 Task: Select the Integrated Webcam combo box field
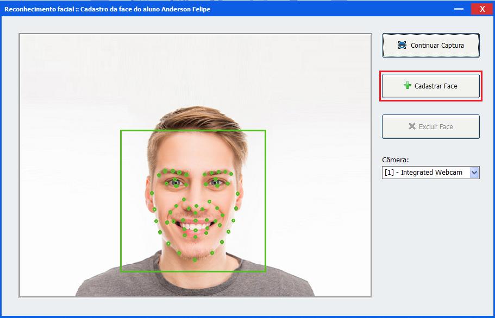tap(430, 173)
